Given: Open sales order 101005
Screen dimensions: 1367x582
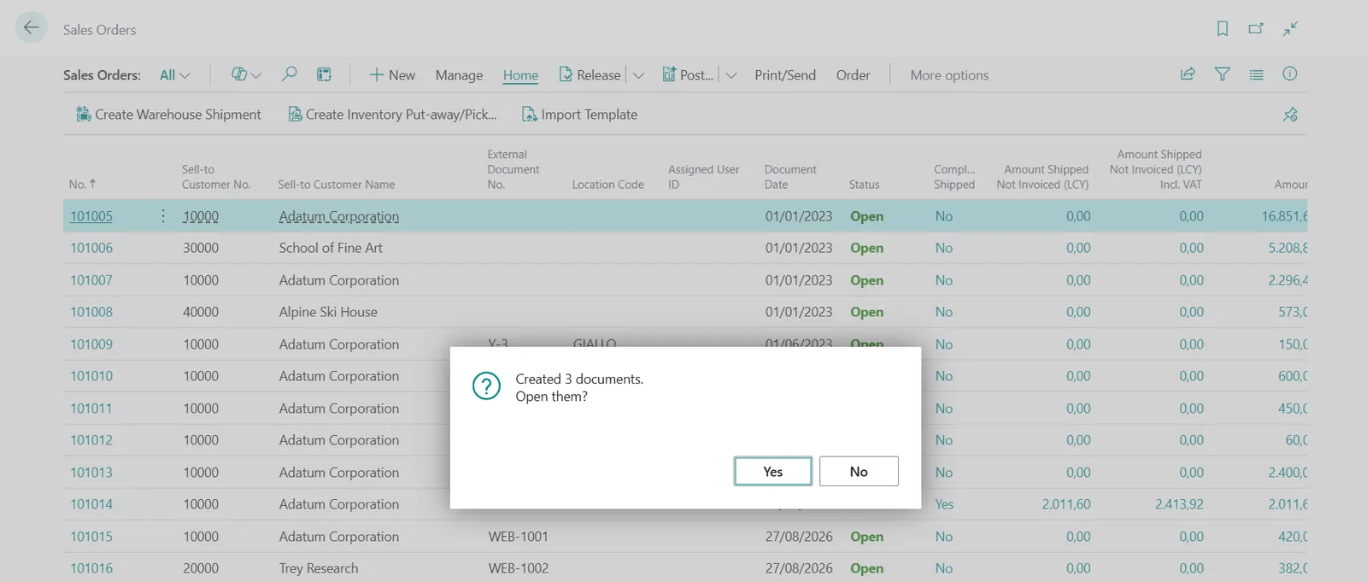Looking at the screenshot, I should (91, 216).
